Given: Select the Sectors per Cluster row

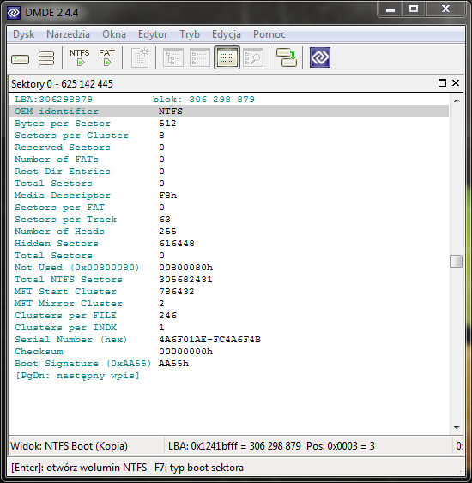Looking at the screenshot, I should 228,136.
